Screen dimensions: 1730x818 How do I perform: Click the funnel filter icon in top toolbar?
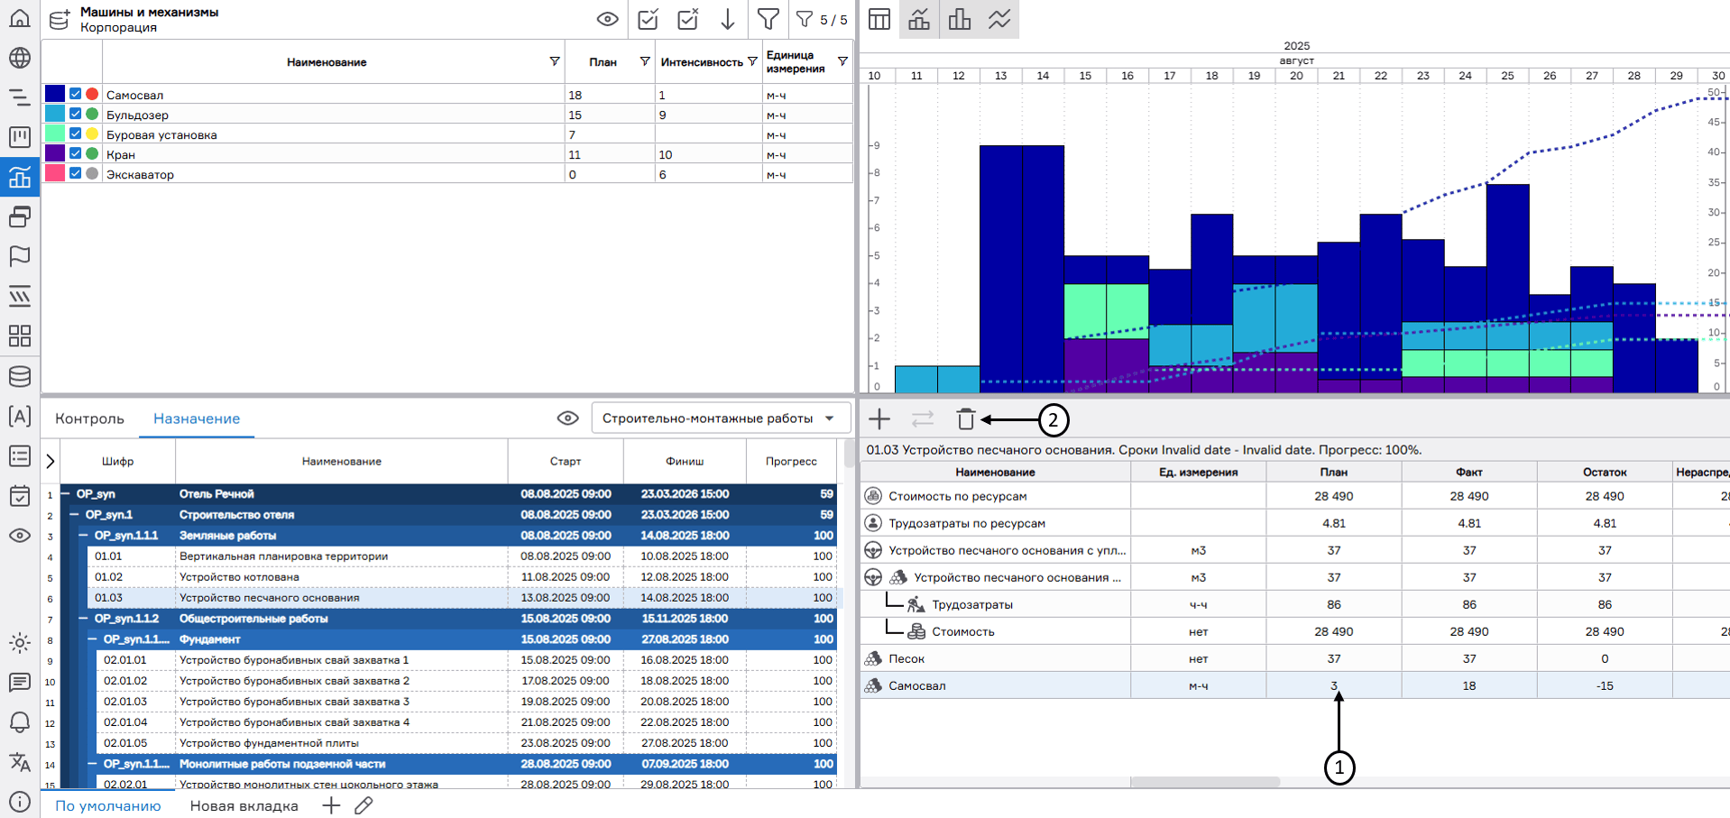[x=768, y=19]
